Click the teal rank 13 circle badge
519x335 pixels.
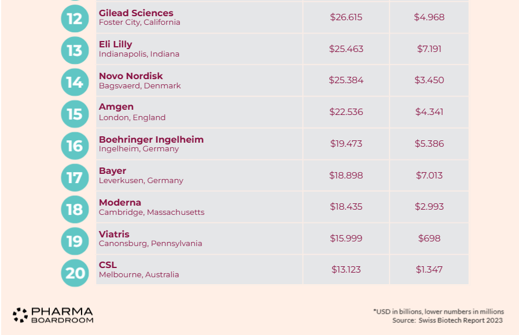[x=75, y=50]
